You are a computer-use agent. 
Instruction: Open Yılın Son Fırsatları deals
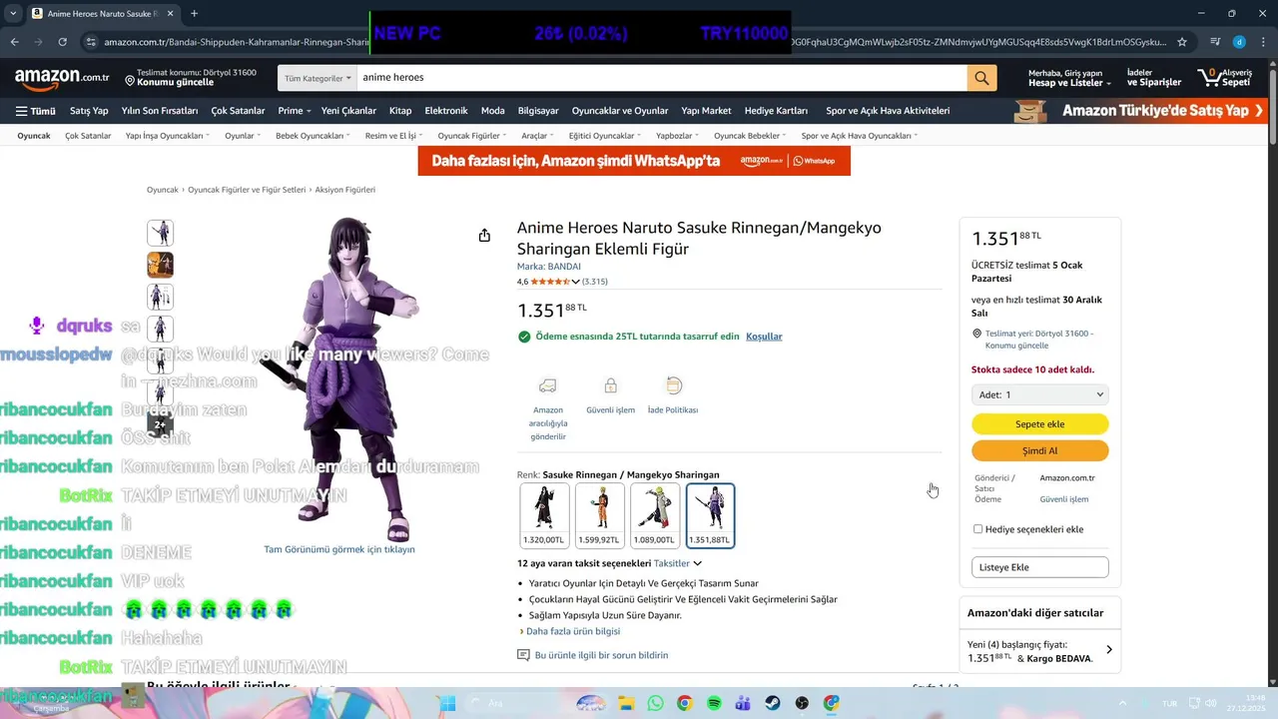pyautogui.click(x=160, y=111)
